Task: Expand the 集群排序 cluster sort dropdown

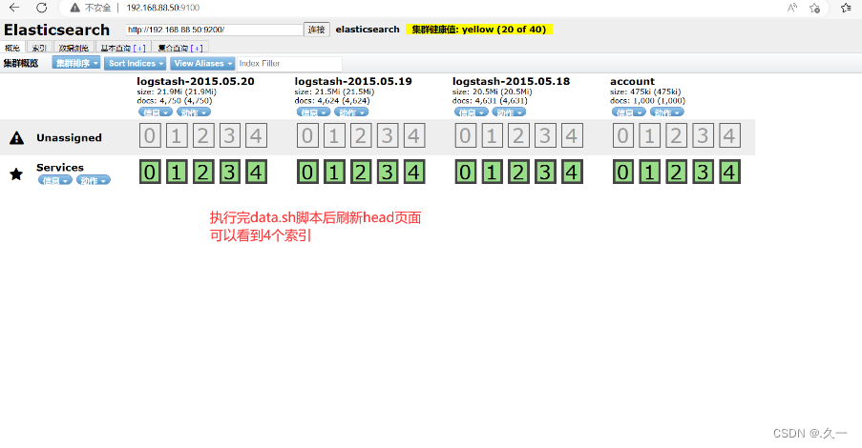Action: pos(75,63)
